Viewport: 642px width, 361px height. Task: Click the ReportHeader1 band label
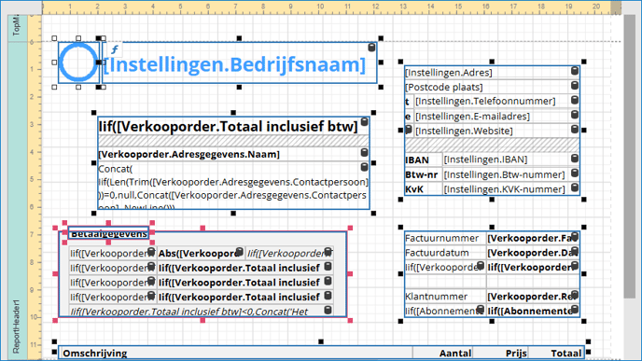(17, 326)
